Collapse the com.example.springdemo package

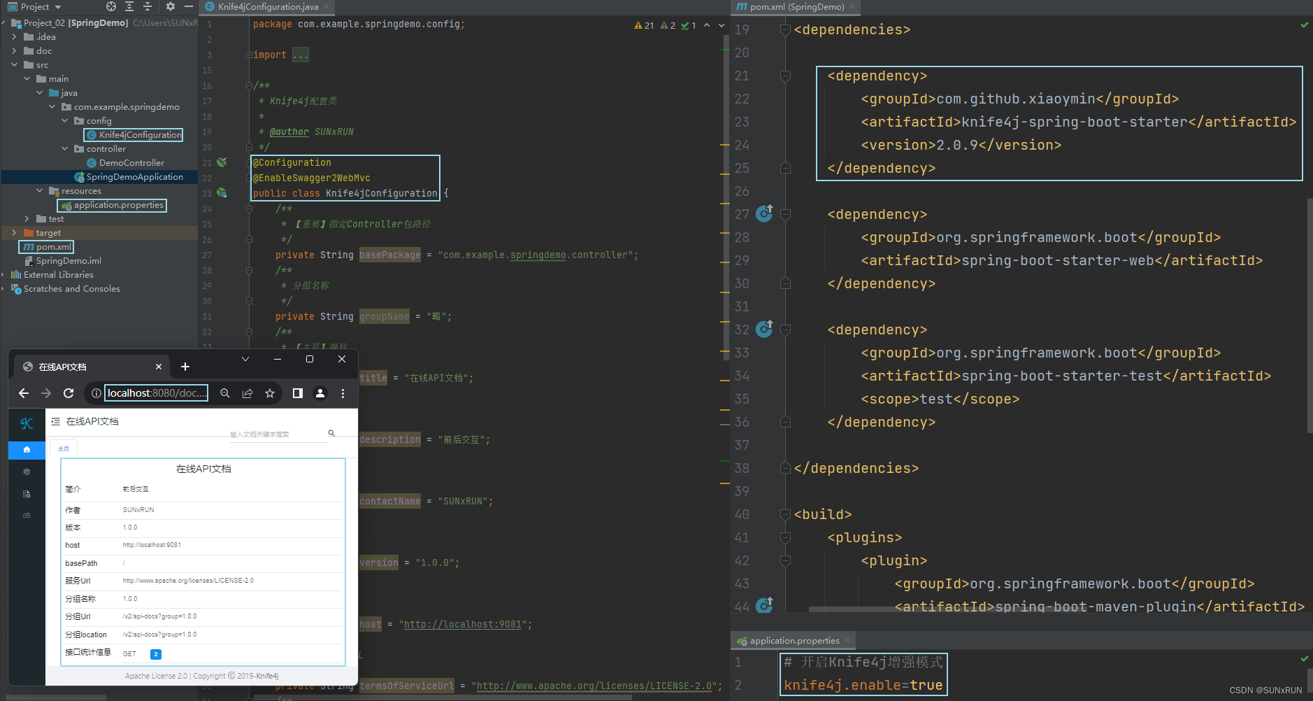[x=52, y=107]
